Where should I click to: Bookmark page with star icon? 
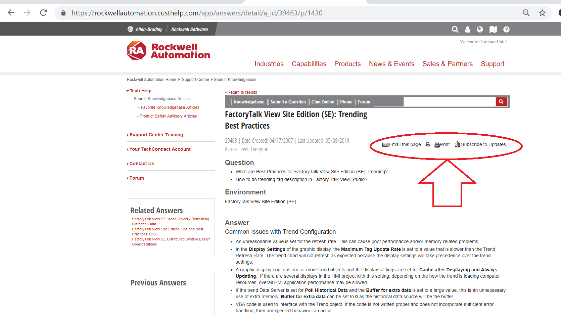coord(542,13)
